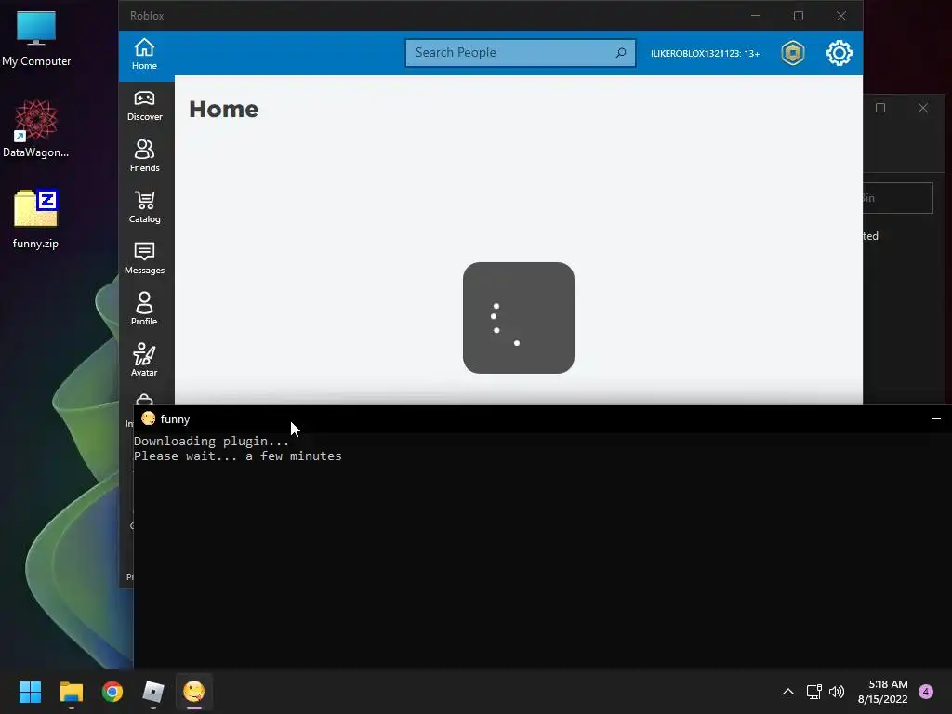Click the ILIKEROBLOX1321123 username label
The width and height of the screenshot is (952, 714).
coord(705,53)
